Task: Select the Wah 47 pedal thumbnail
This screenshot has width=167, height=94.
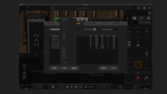Action: point(138,64)
